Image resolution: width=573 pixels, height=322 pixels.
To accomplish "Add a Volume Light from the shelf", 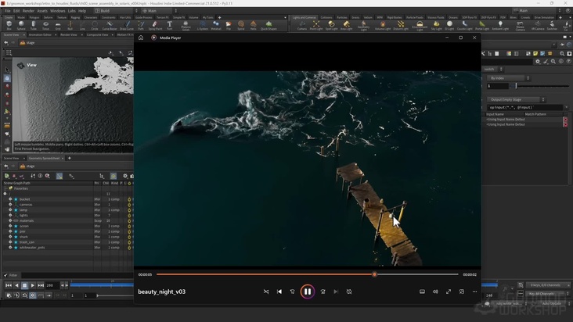I will (383, 25).
